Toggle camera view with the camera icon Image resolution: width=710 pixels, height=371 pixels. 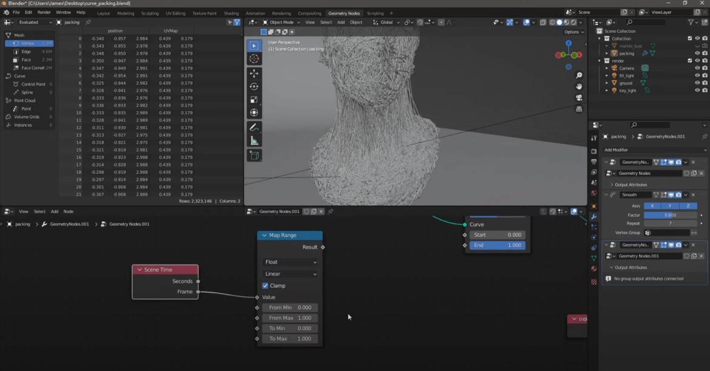point(579,98)
